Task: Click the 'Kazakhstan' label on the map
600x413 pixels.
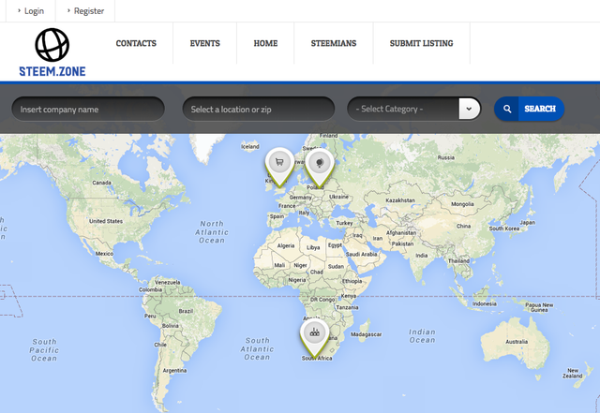Action: 400,200
